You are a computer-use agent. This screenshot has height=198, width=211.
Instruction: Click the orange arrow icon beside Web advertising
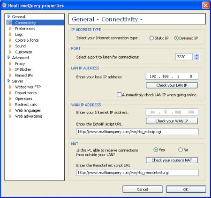point(10,116)
